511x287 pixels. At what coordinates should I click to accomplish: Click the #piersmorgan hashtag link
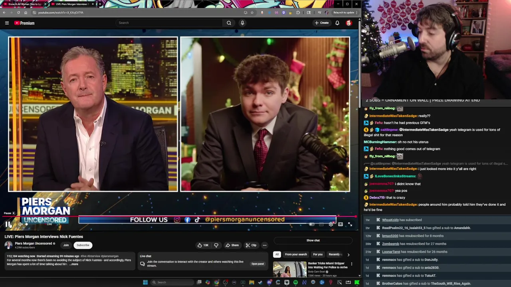coord(110,256)
